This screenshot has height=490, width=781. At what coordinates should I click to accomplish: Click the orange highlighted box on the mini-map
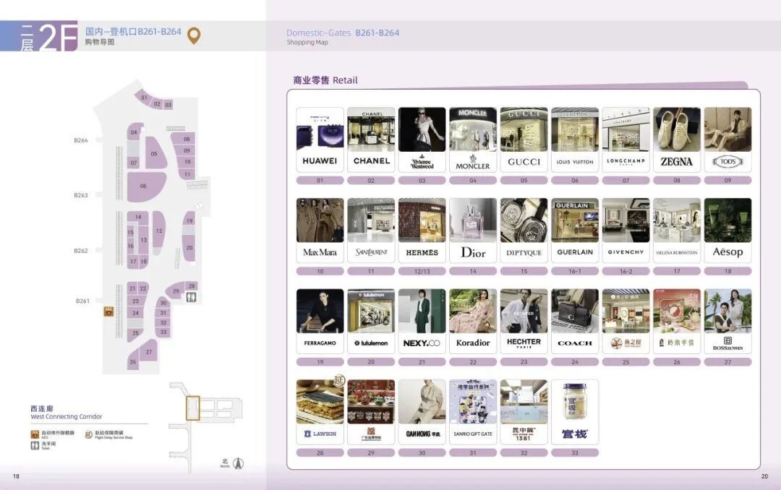(x=193, y=408)
